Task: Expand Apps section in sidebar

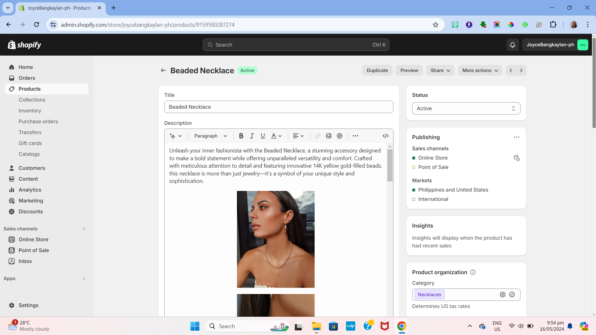Action: click(x=84, y=278)
